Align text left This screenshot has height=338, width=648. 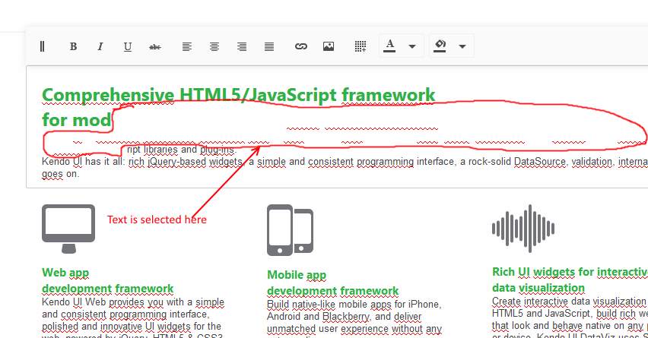click(x=187, y=46)
